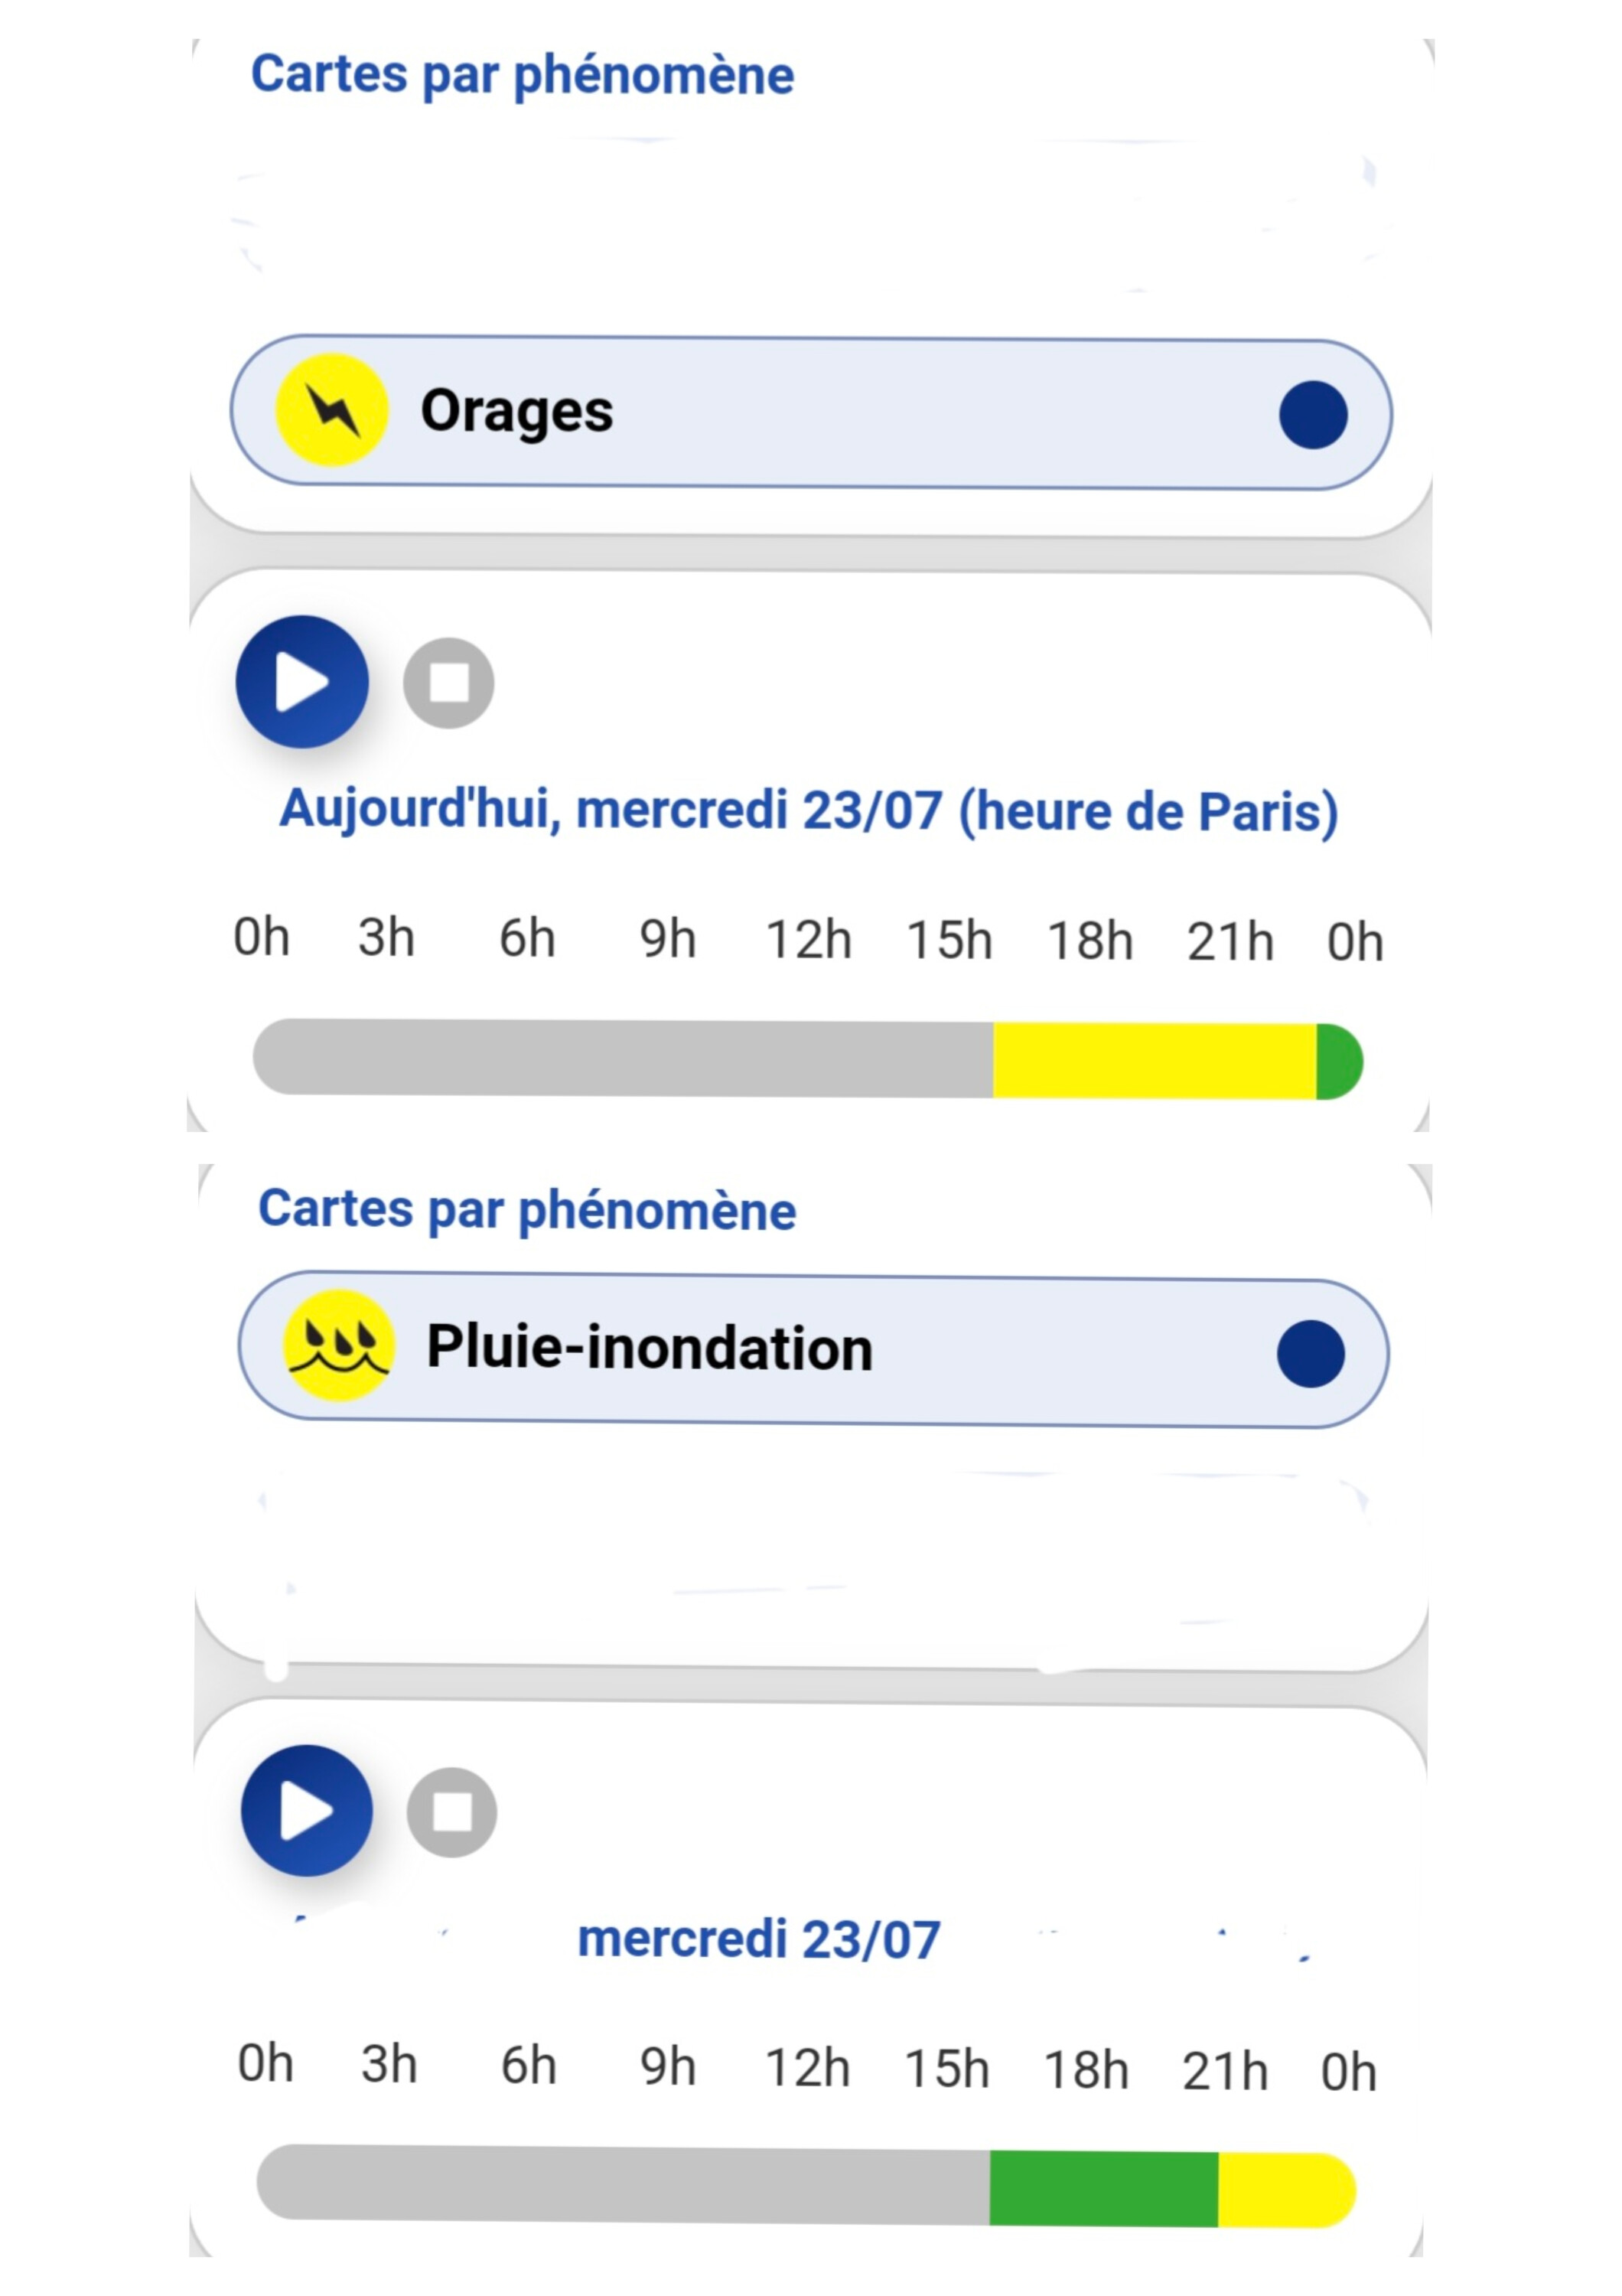Click the mercredi 23/07 date in lower card
The width and height of the screenshot is (1622, 2296).
760,1940
